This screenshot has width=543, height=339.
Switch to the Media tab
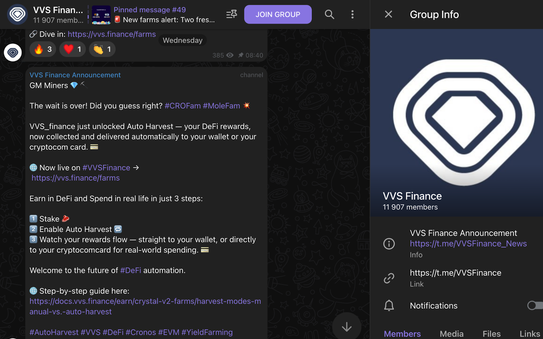pyautogui.click(x=452, y=334)
